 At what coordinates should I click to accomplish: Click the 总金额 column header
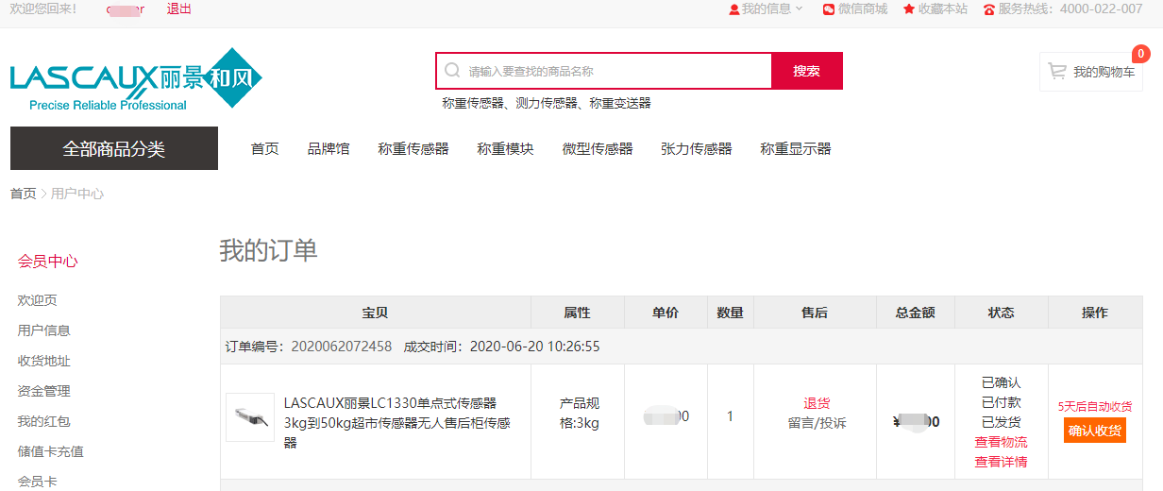pos(915,313)
